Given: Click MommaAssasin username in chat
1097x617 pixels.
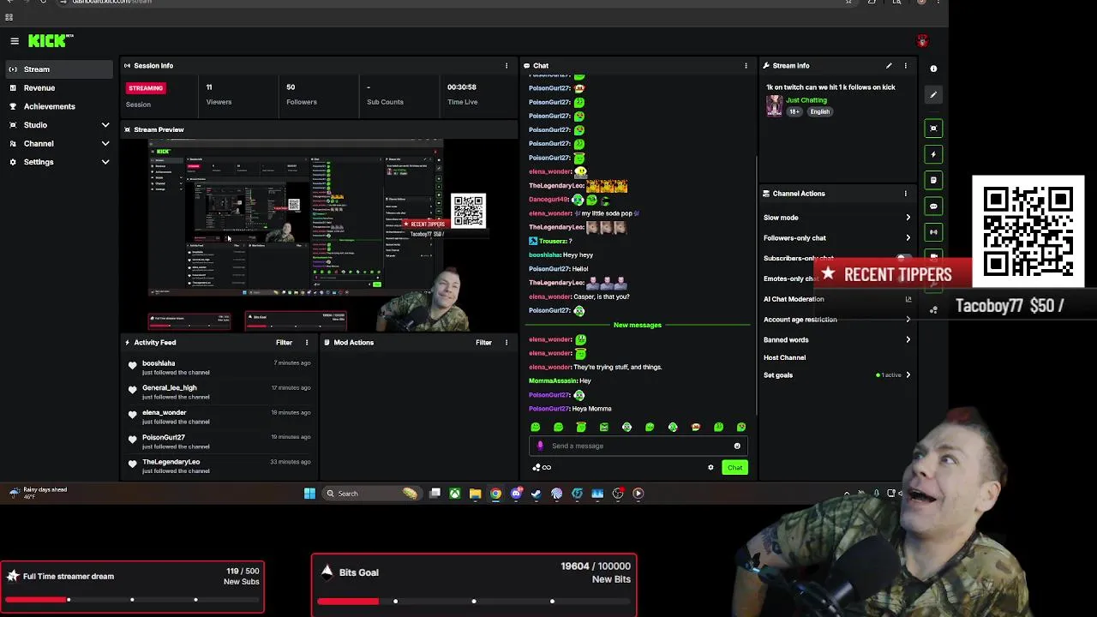Looking at the screenshot, I should (554, 380).
